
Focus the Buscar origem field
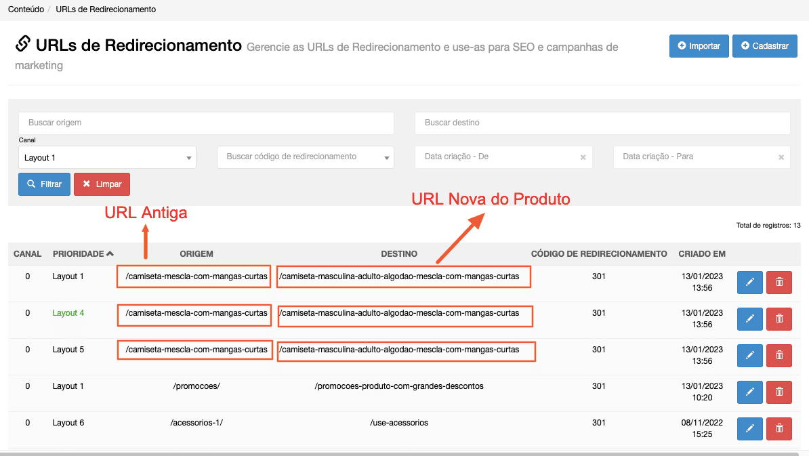[207, 123]
